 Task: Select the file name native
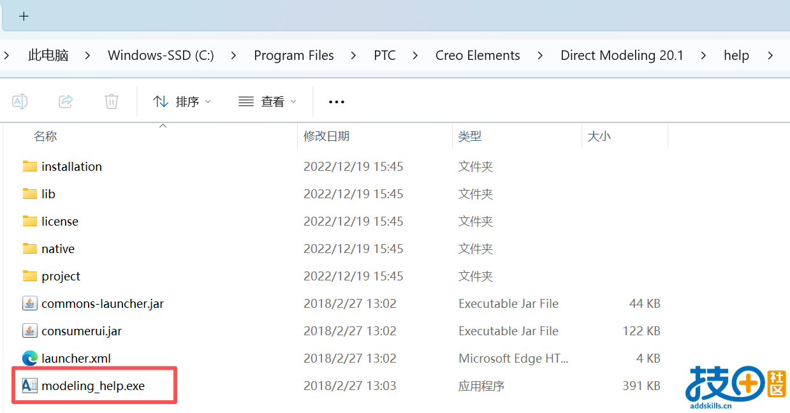pyautogui.click(x=58, y=249)
